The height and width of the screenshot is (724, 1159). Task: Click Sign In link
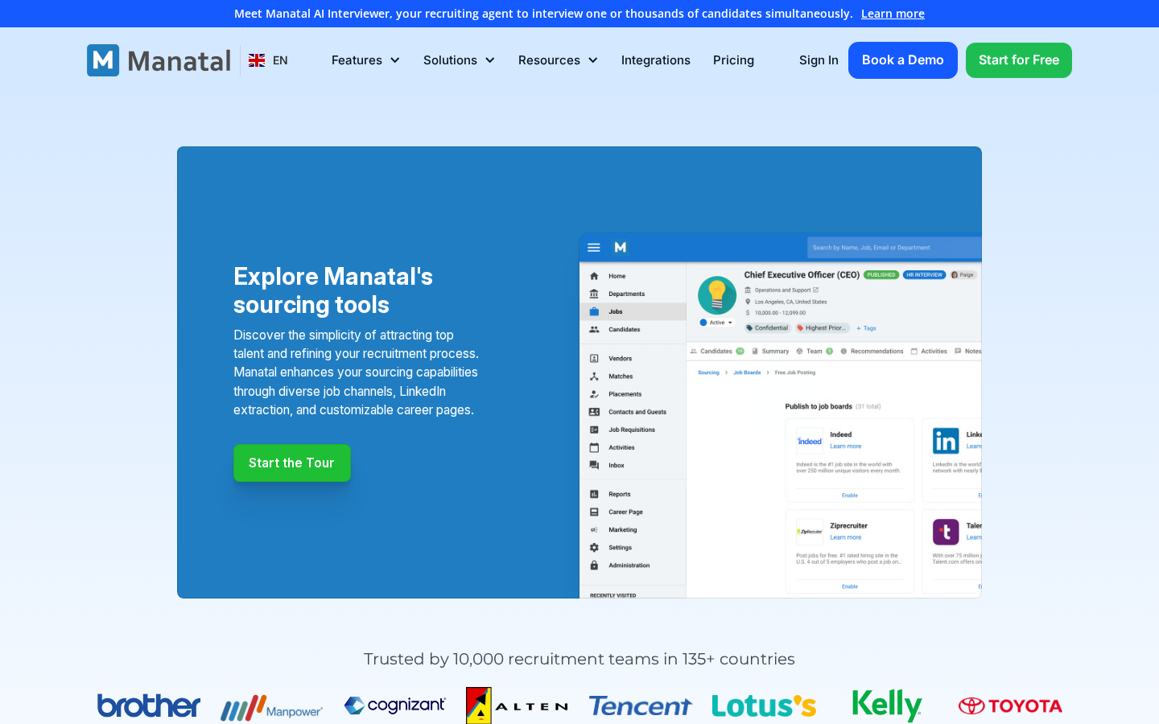[x=819, y=60]
